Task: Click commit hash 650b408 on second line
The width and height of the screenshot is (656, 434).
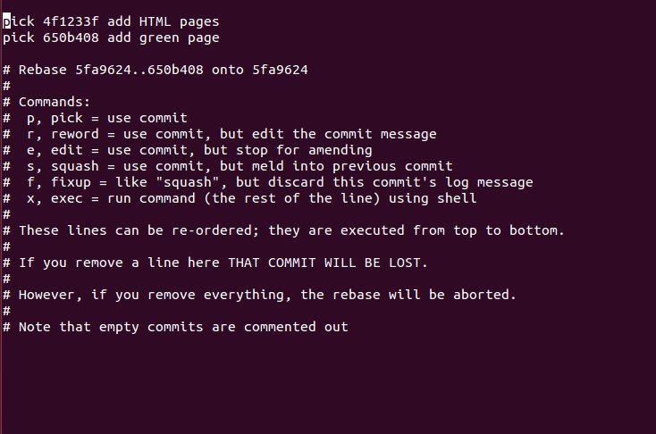Action: coord(71,38)
